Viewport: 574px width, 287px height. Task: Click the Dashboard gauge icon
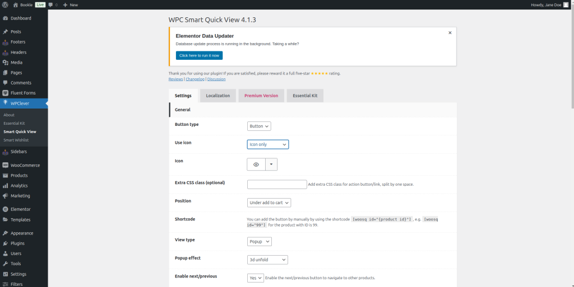point(6,18)
